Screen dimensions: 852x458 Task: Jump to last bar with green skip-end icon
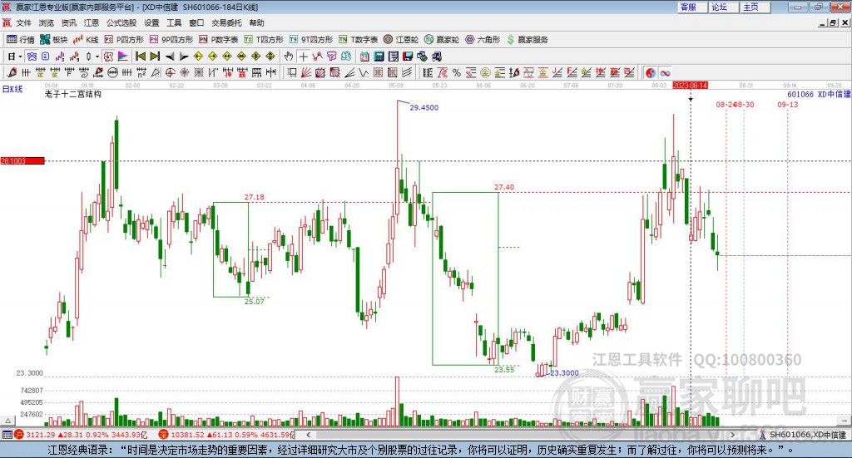[x=155, y=57]
